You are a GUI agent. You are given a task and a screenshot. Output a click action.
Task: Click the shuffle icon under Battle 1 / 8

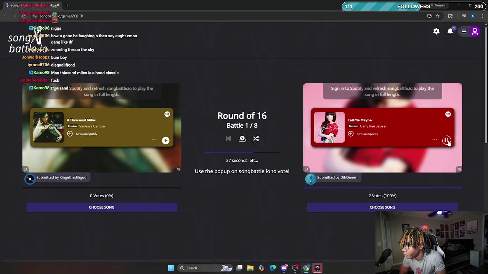pyautogui.click(x=256, y=139)
